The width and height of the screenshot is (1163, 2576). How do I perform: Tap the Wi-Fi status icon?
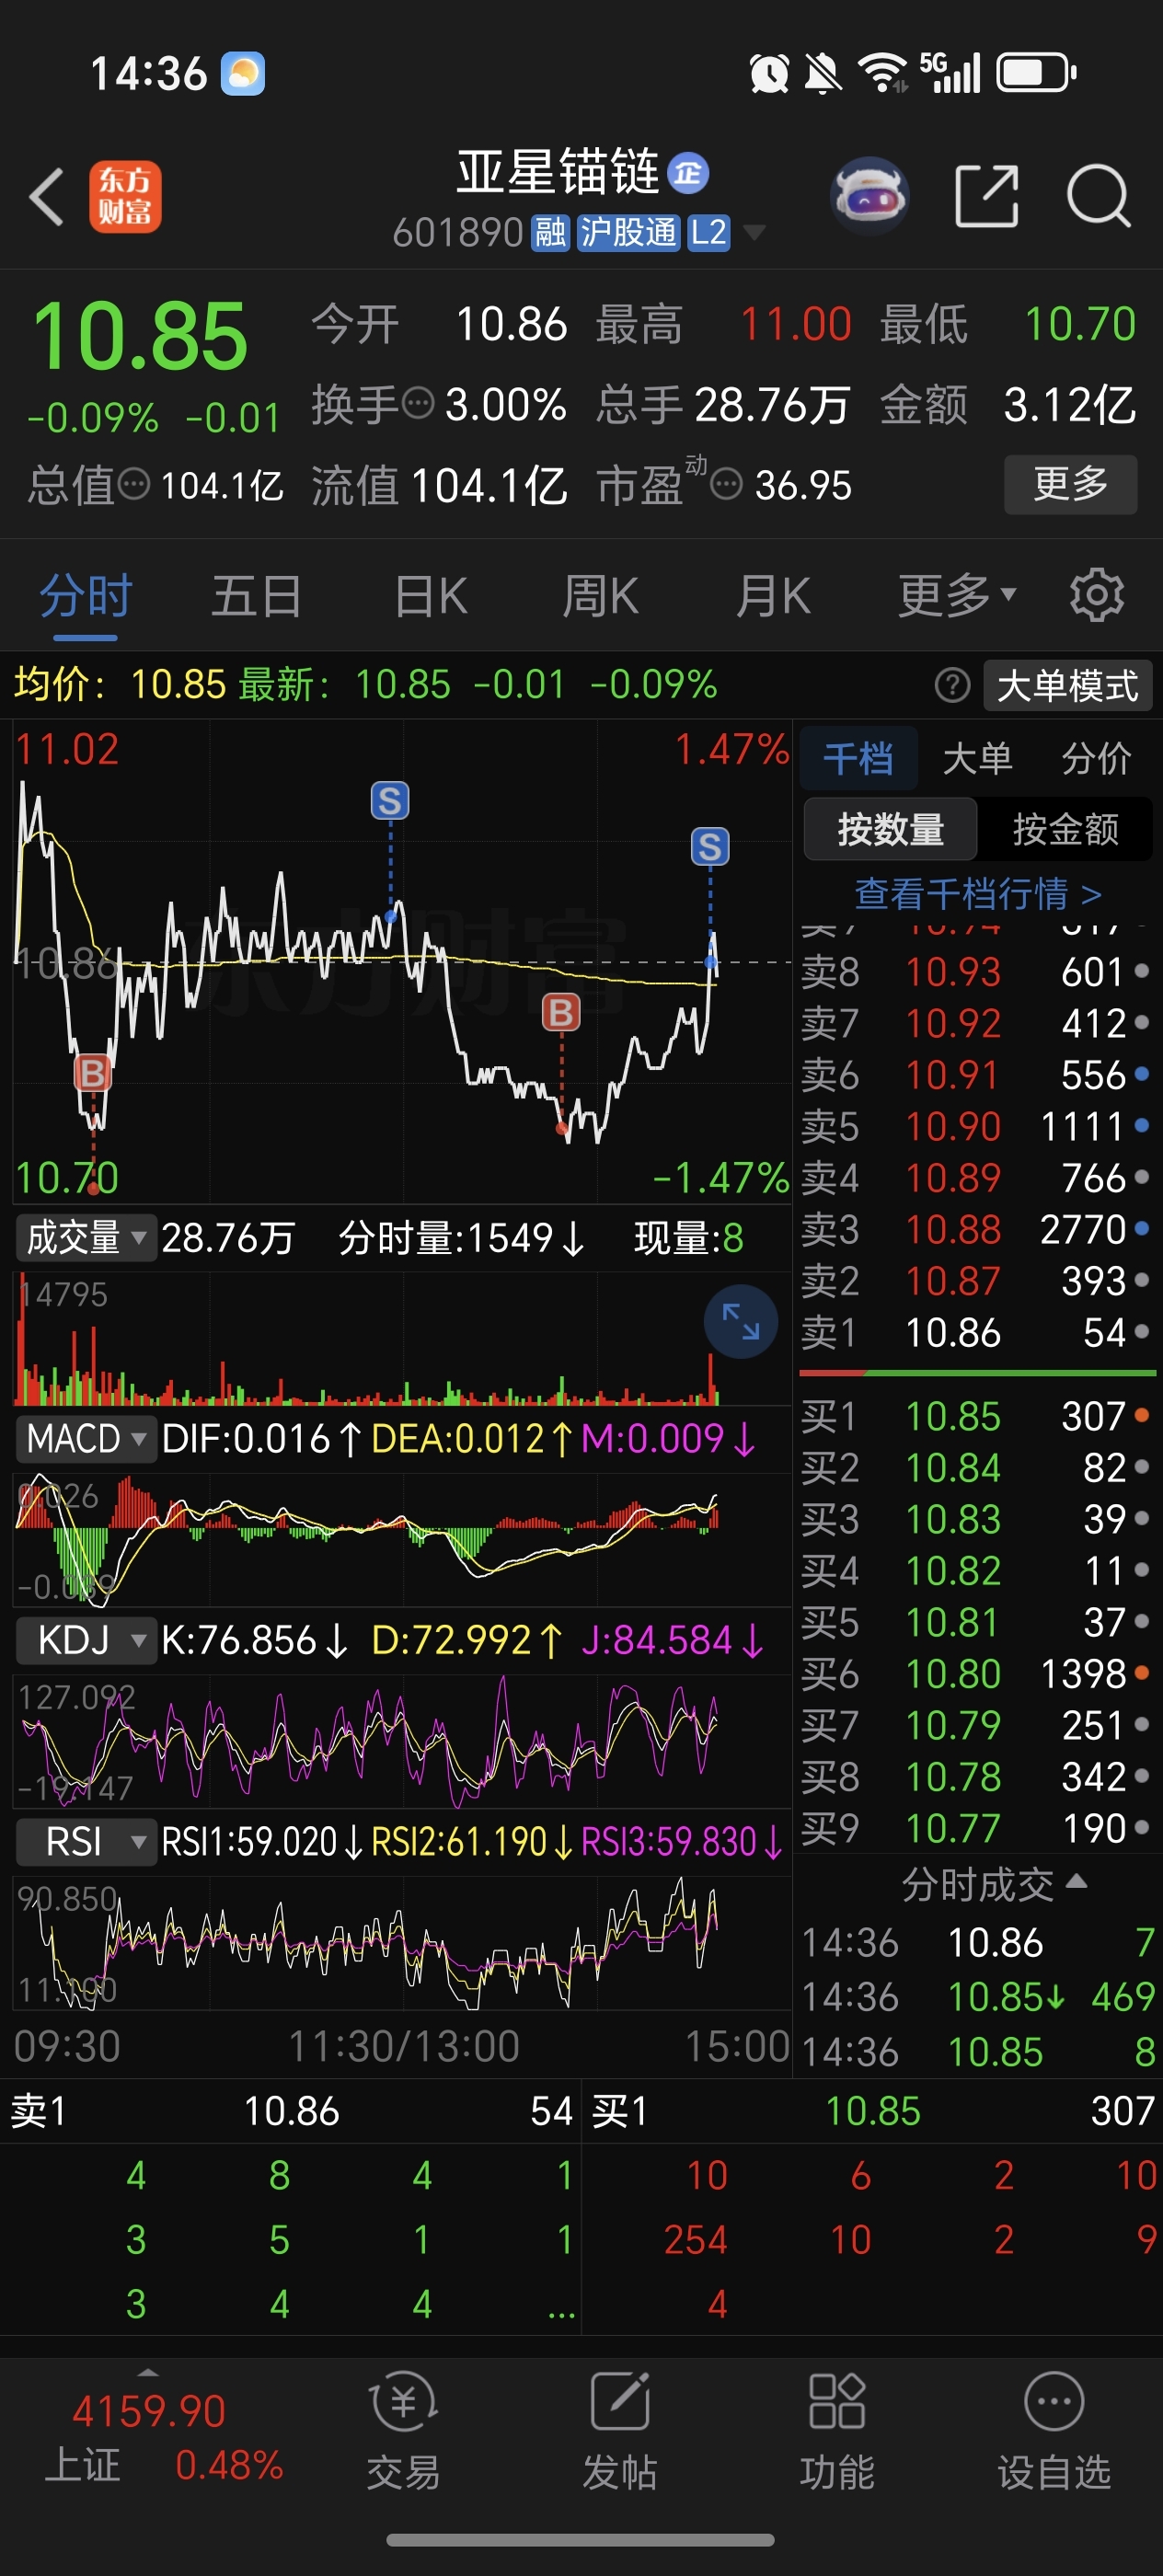coord(882,73)
